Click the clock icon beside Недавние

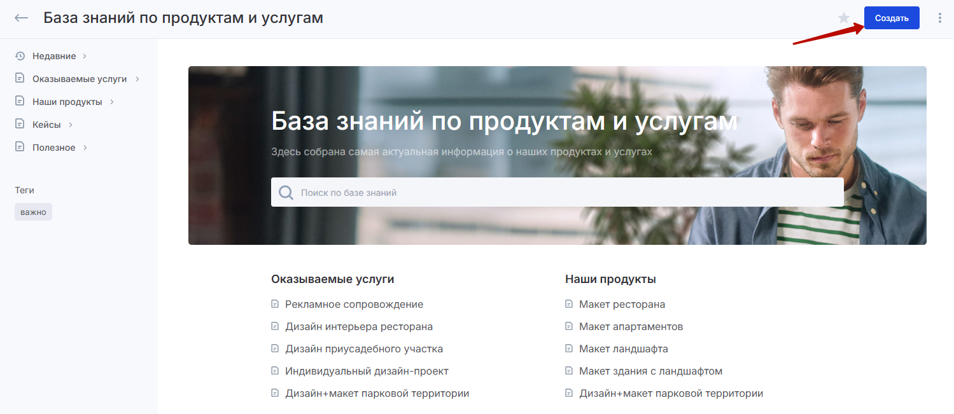(20, 56)
